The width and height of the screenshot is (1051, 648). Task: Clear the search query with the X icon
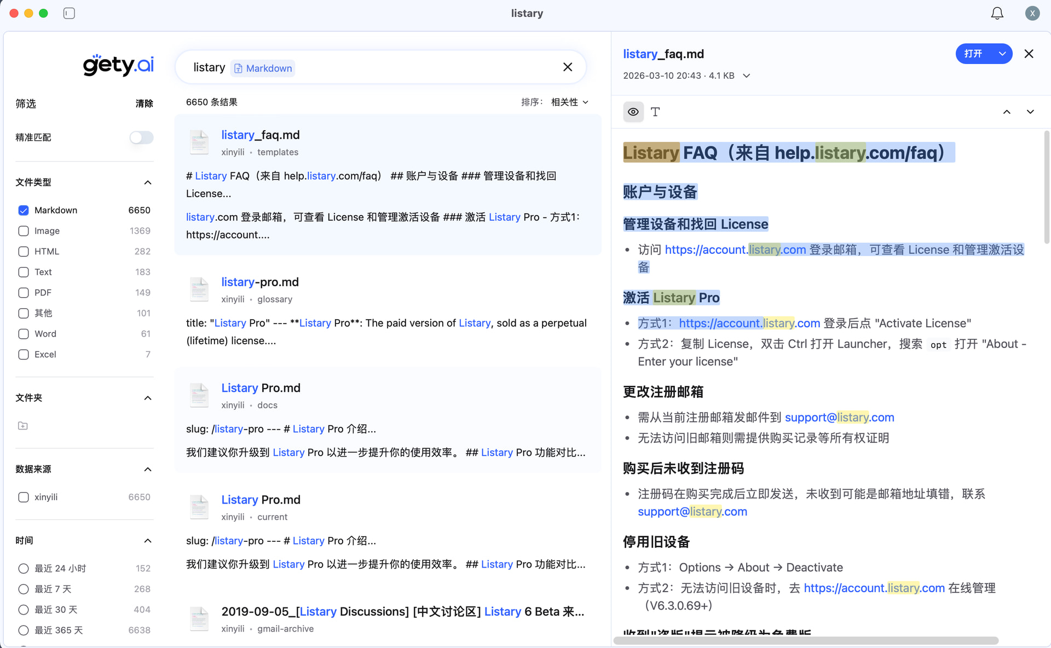(x=568, y=67)
